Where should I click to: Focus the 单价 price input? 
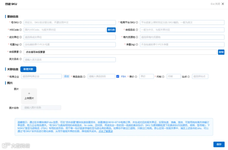click(147, 76)
